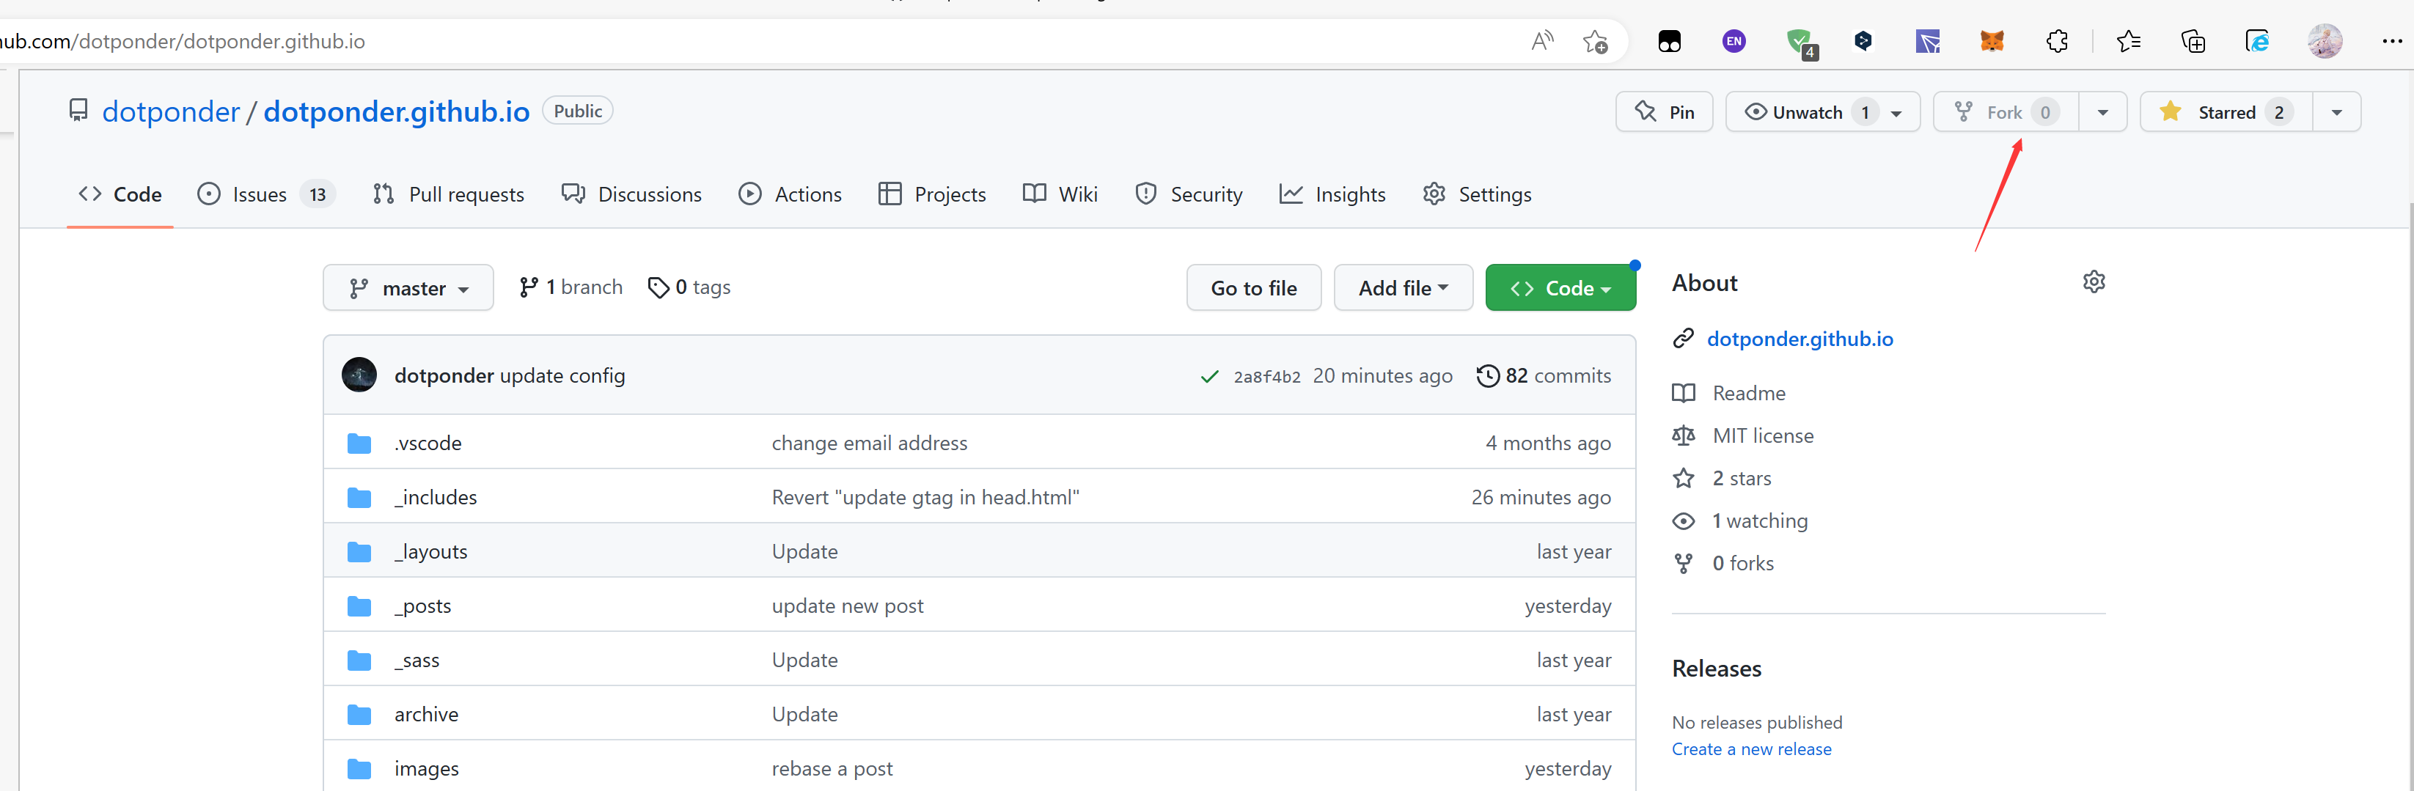Viewport: 2414px width, 791px height.
Task: Open the Issues tab with 13 issues
Action: [x=266, y=194]
